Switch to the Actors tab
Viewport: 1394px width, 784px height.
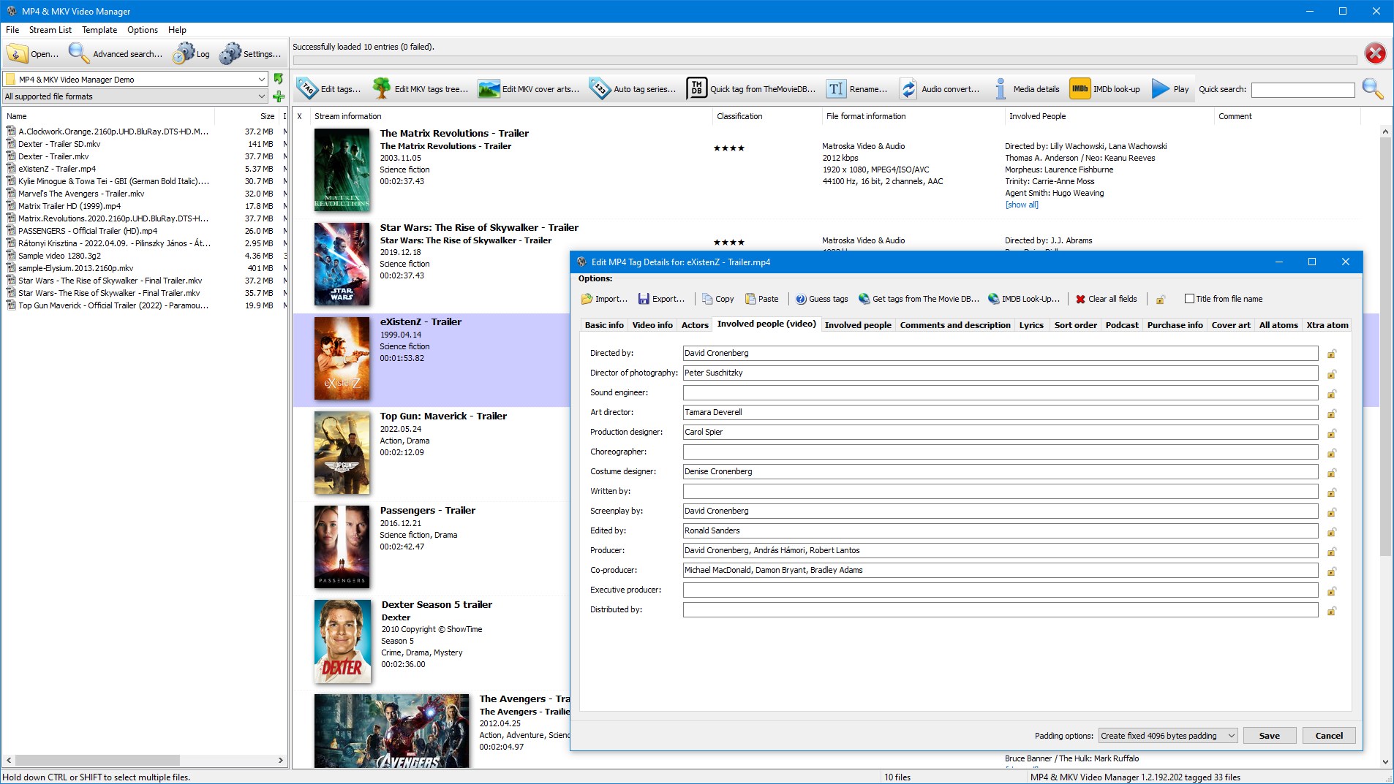(x=695, y=325)
